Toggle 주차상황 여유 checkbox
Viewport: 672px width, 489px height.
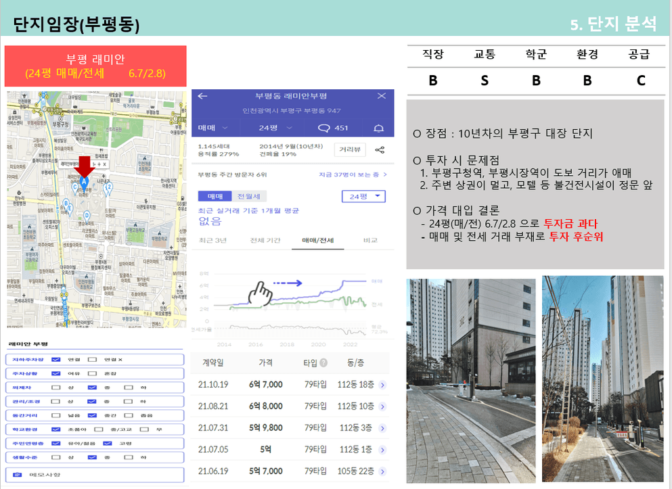(55, 373)
